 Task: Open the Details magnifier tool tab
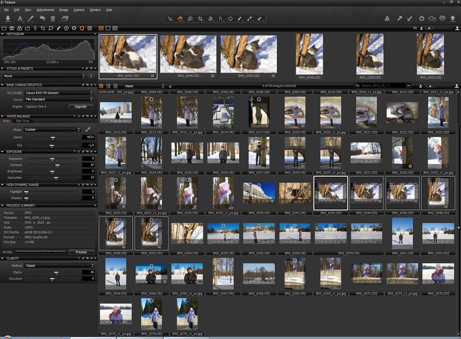click(51, 28)
